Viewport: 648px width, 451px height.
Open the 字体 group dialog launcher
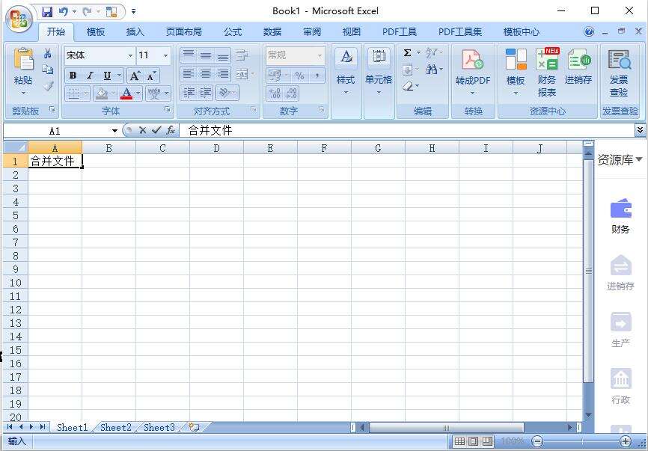(x=168, y=109)
